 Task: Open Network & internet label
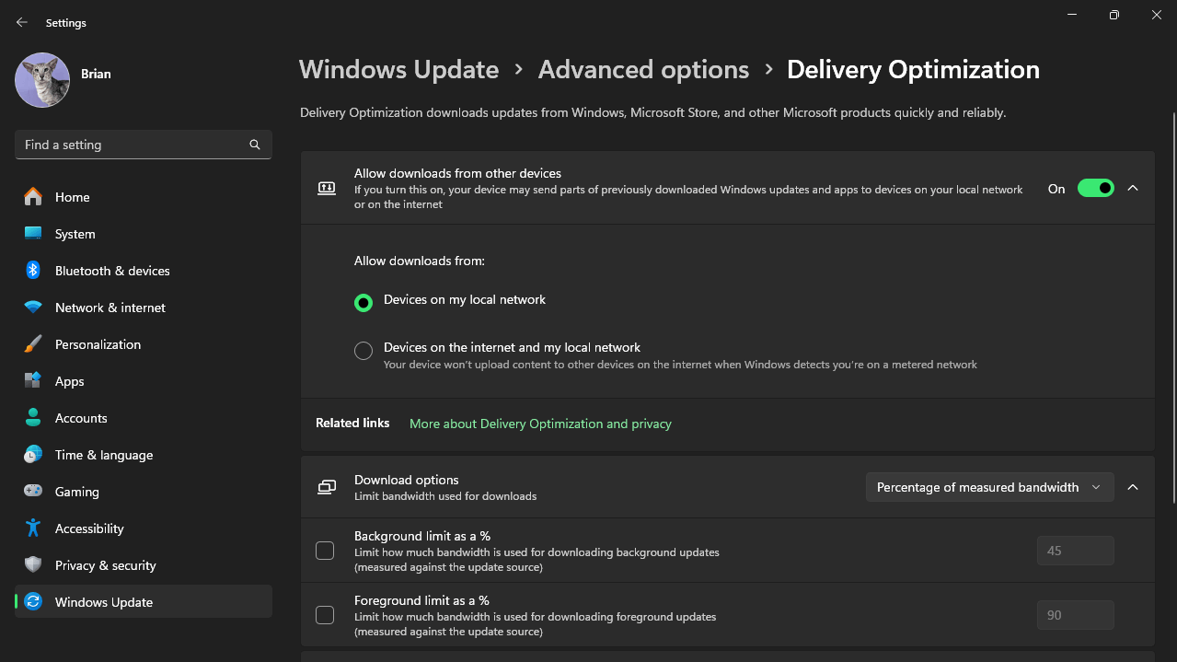coord(110,308)
